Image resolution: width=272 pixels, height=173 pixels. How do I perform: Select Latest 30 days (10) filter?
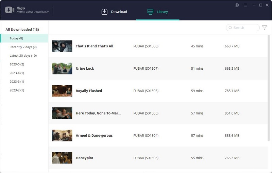pyautogui.click(x=23, y=56)
